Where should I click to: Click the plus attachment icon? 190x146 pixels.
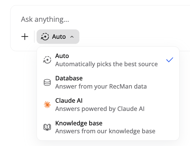pos(25,36)
